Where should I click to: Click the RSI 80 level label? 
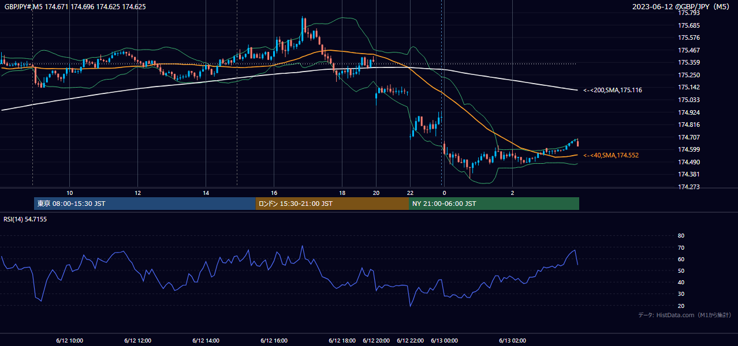[x=681, y=236]
